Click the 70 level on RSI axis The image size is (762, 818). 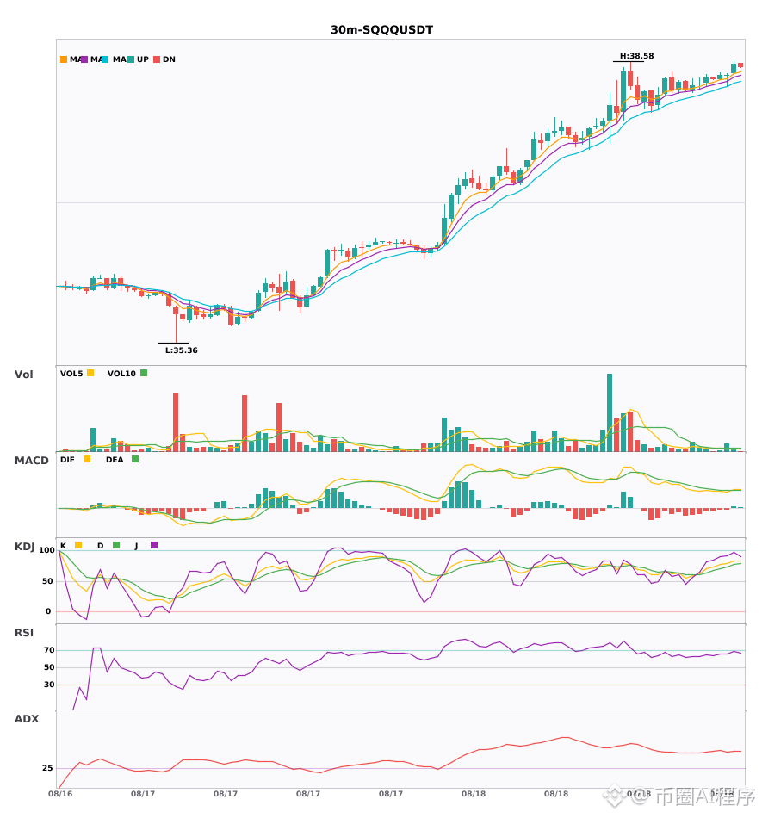point(49,650)
